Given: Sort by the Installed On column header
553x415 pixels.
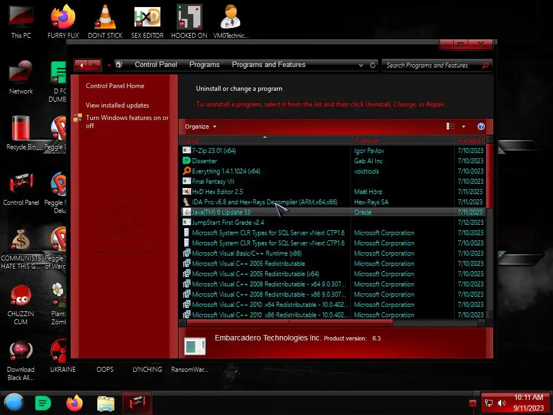Looking at the screenshot, I should point(470,140).
